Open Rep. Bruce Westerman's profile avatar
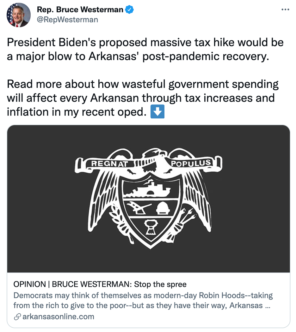Viewport: 296px width, 332px height. click(x=19, y=15)
